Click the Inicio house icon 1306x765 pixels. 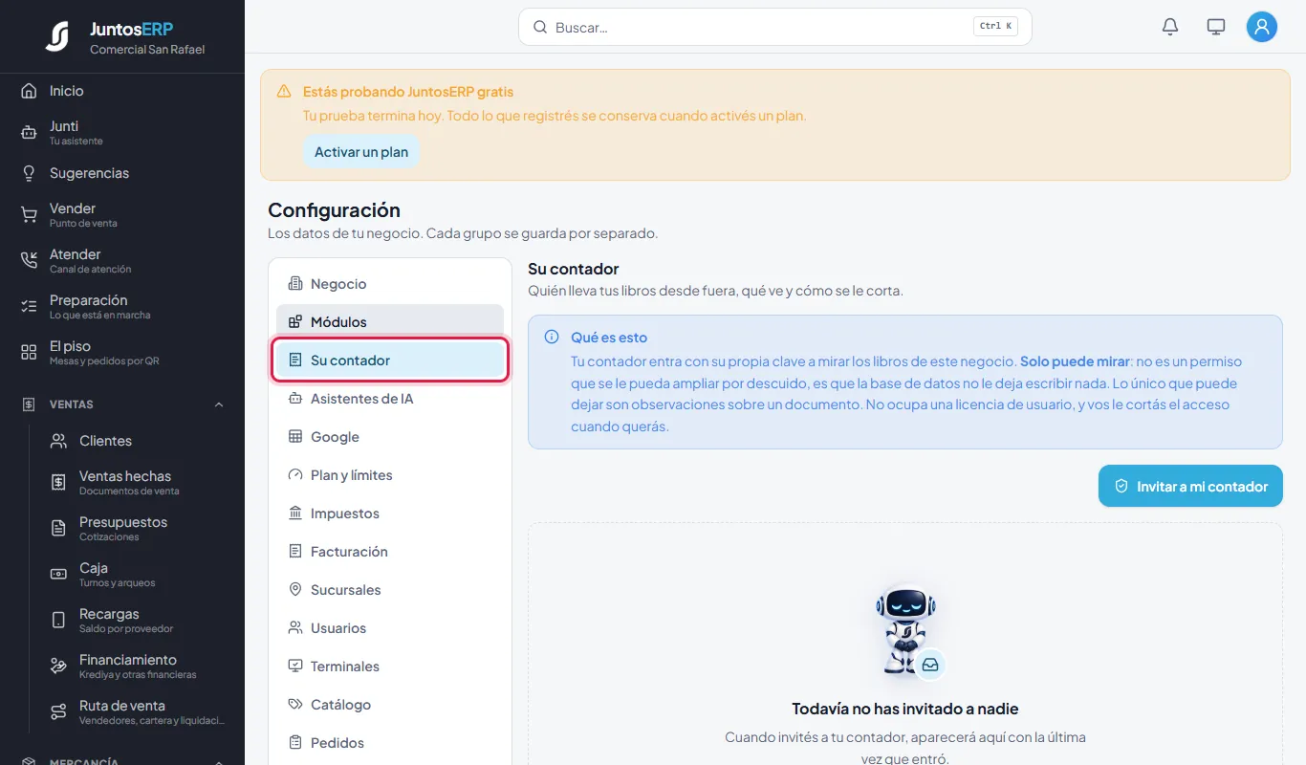coord(29,91)
